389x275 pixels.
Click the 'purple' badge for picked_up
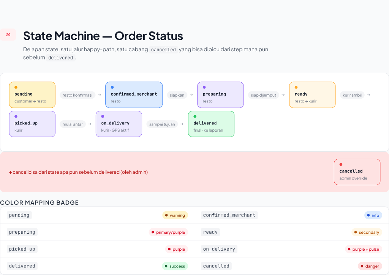(x=177, y=249)
